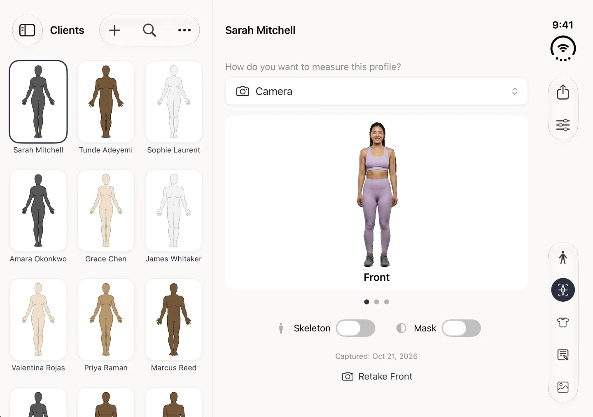Turn on the Mask switch
The image size is (593, 417).
pos(461,328)
